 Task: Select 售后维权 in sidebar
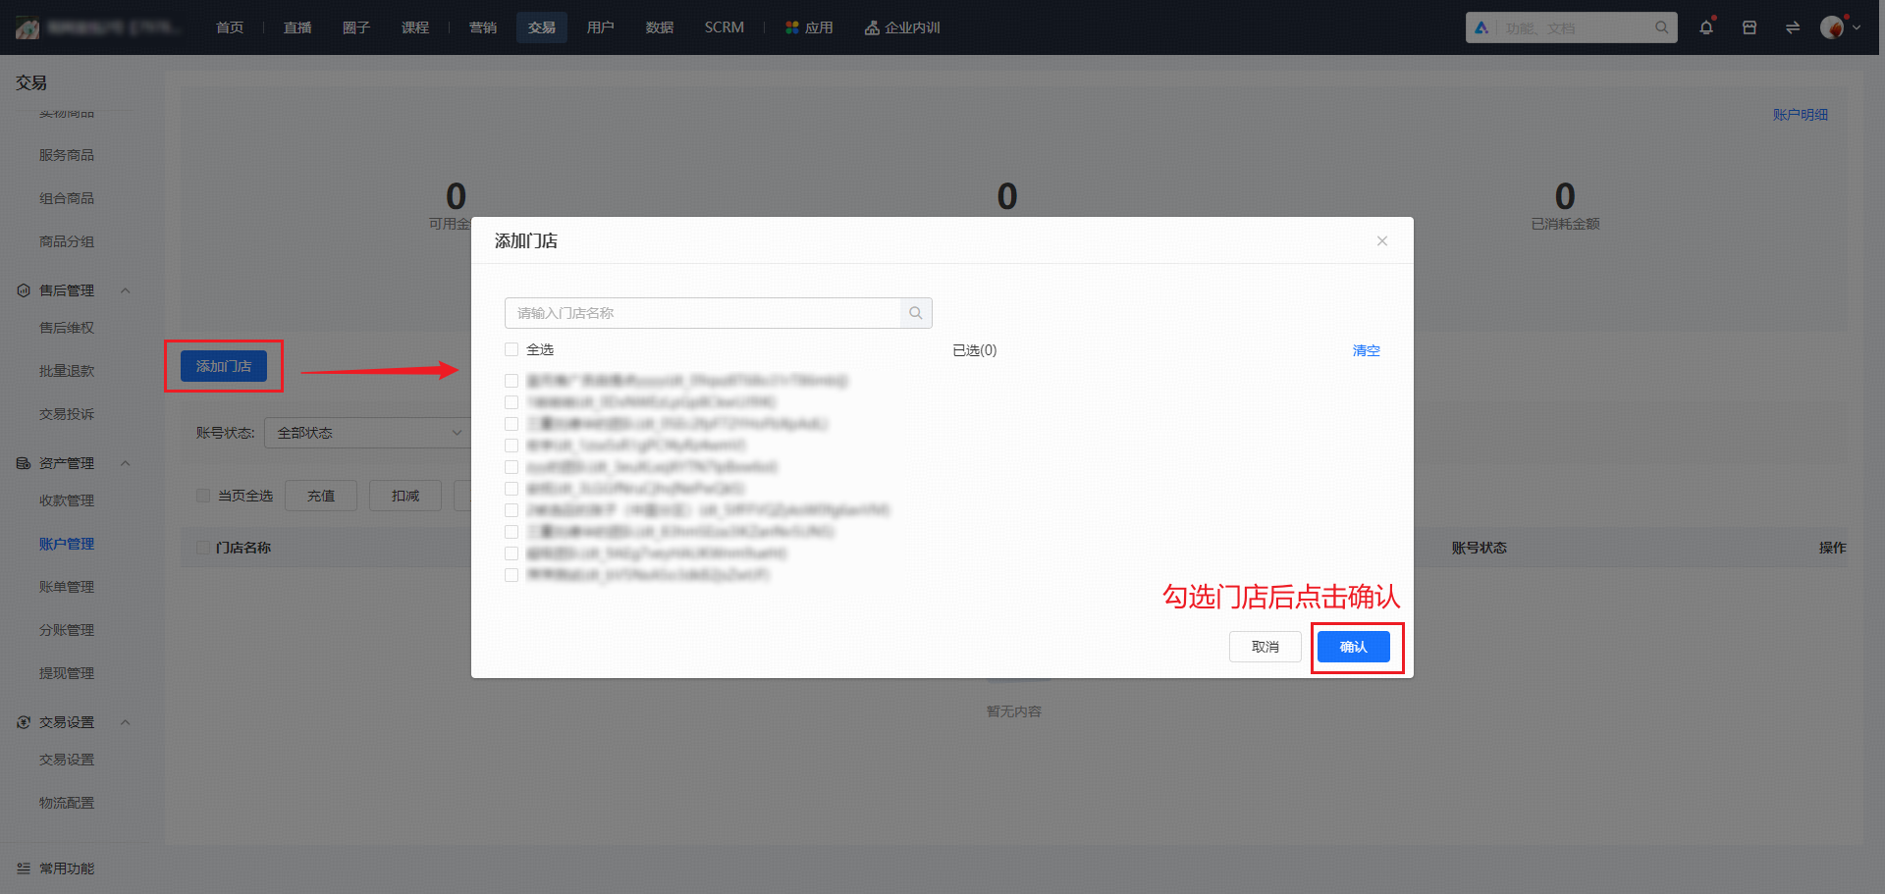tap(67, 328)
